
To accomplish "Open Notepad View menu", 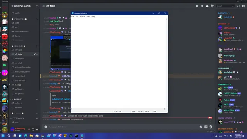I will pos(88,17).
